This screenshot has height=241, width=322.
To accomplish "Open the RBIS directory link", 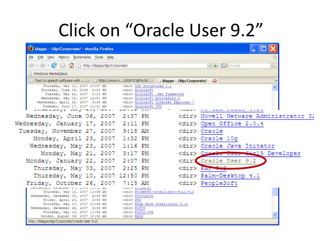I will [139, 216].
